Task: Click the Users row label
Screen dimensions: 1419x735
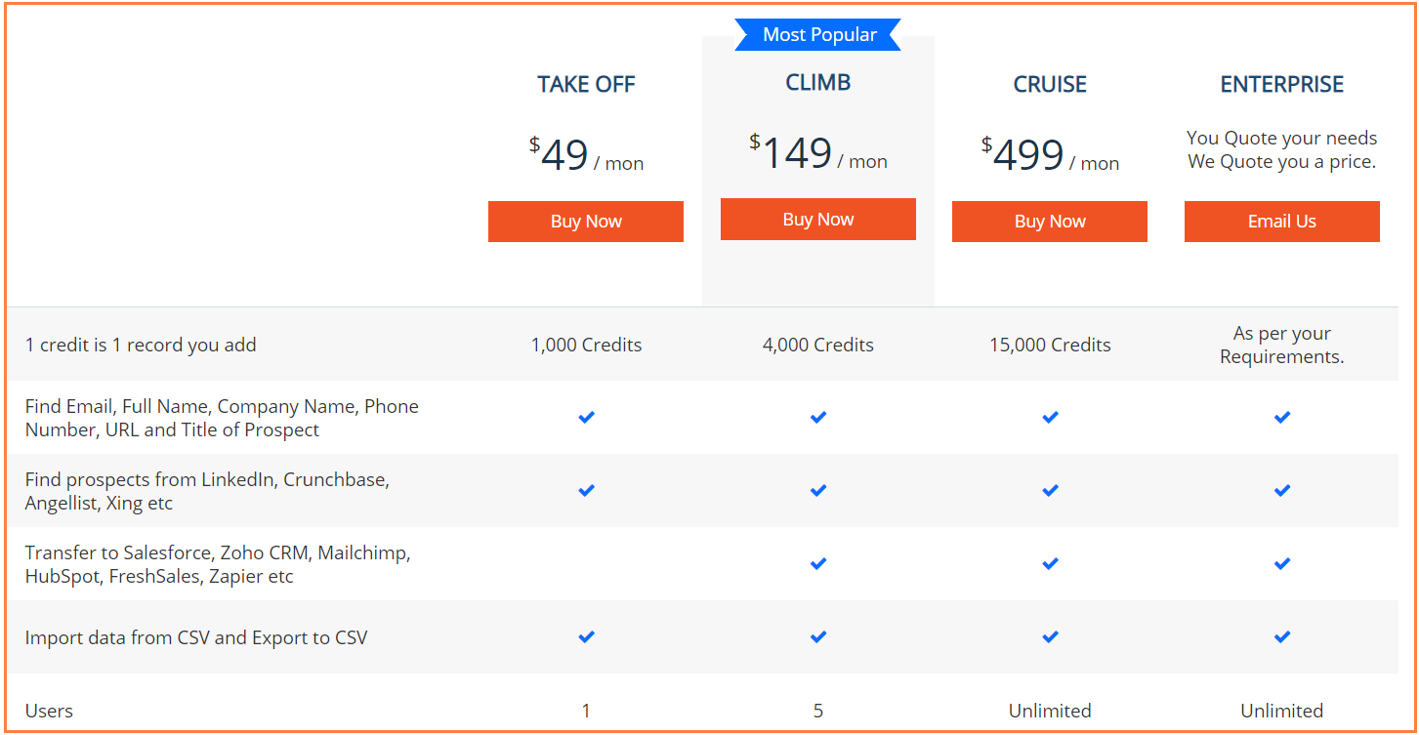Action: (49, 711)
